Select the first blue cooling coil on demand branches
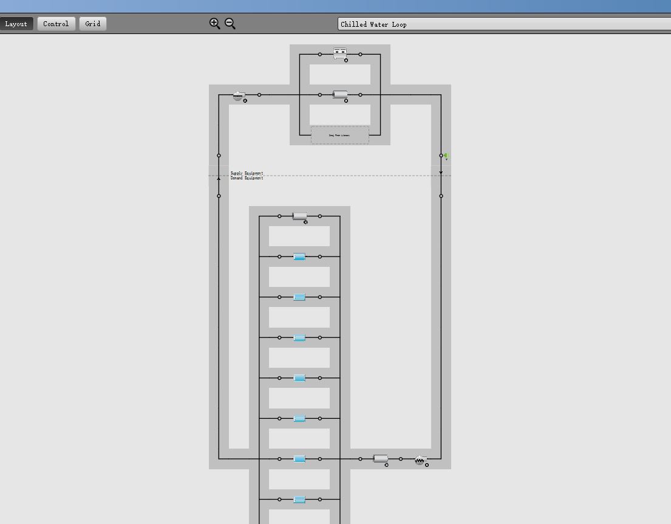 click(x=299, y=257)
